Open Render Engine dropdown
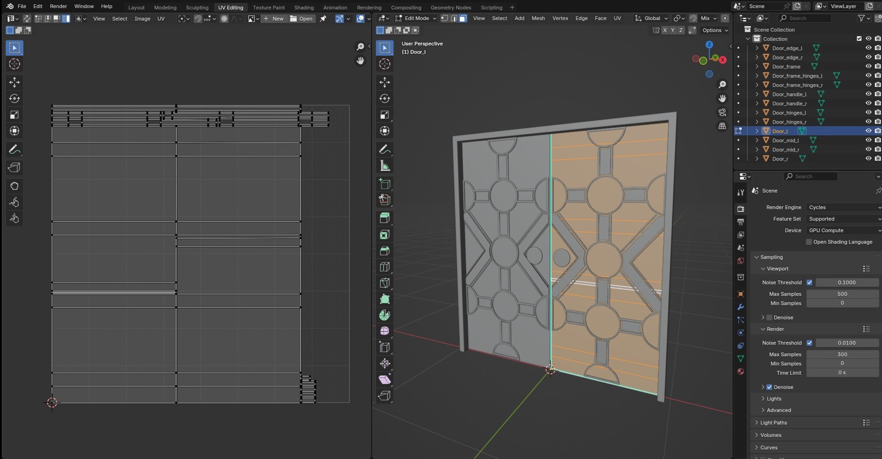Image resolution: width=882 pixels, height=459 pixels. point(843,208)
